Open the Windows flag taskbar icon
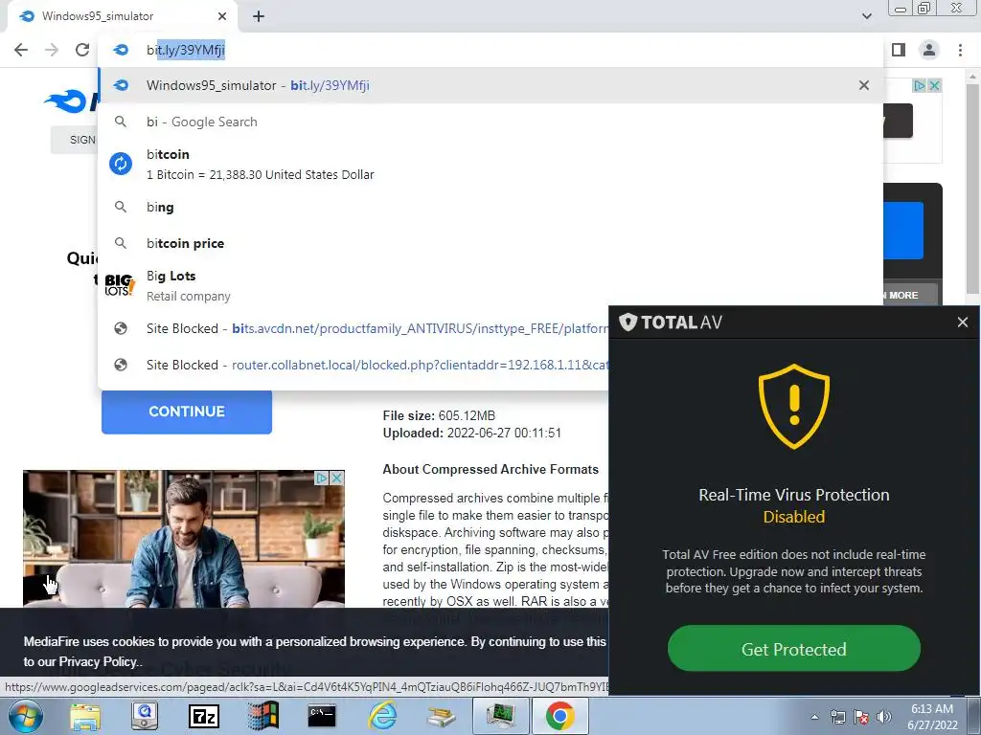 [x=262, y=716]
